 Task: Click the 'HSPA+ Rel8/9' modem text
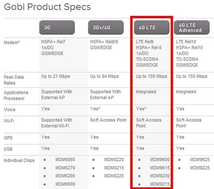pyautogui.click(x=104, y=42)
